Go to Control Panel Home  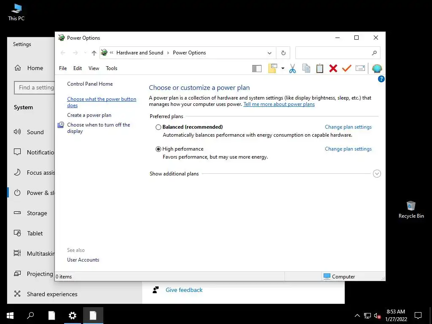point(90,84)
